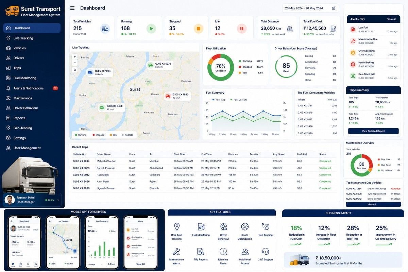Zoom in on the live tracking map
This screenshot has height=272, width=408.
(75, 57)
